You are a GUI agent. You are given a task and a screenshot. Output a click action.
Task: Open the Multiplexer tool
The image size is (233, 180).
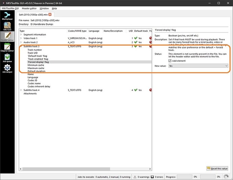7,16
